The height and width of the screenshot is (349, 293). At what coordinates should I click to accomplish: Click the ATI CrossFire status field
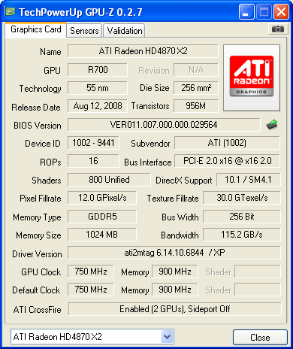174,309
